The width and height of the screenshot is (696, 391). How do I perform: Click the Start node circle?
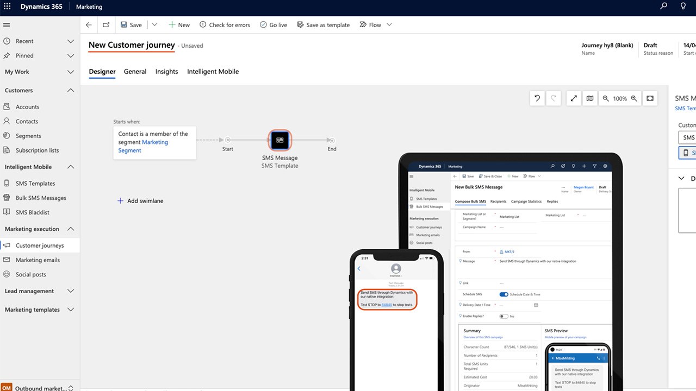coord(228,140)
